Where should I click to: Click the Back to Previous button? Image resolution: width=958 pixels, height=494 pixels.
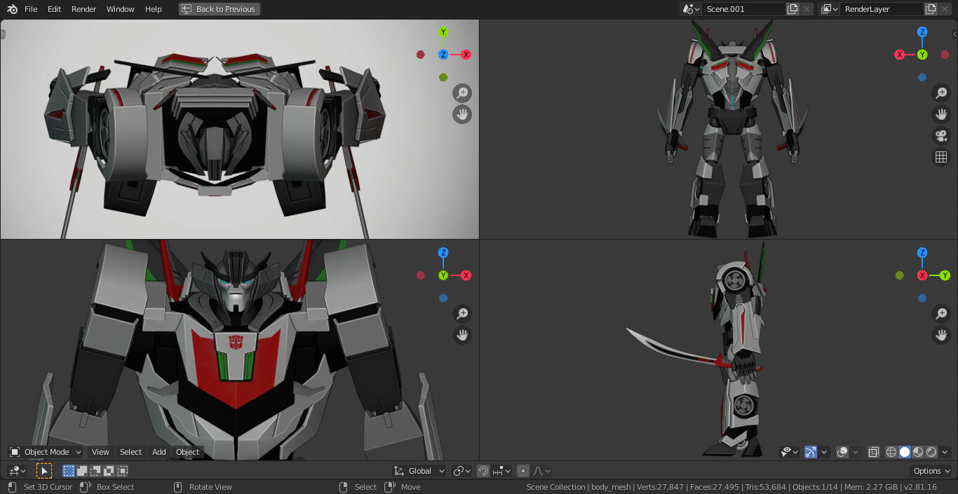click(x=219, y=9)
